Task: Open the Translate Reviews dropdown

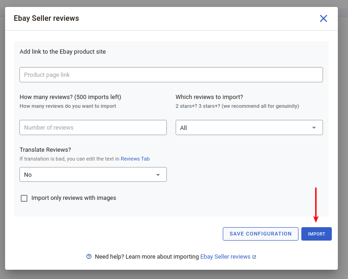Action: 93,174
